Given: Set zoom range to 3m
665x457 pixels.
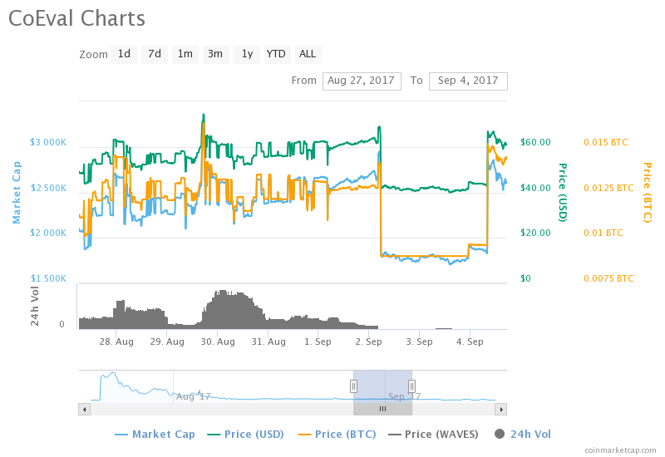Looking at the screenshot, I should click(216, 54).
